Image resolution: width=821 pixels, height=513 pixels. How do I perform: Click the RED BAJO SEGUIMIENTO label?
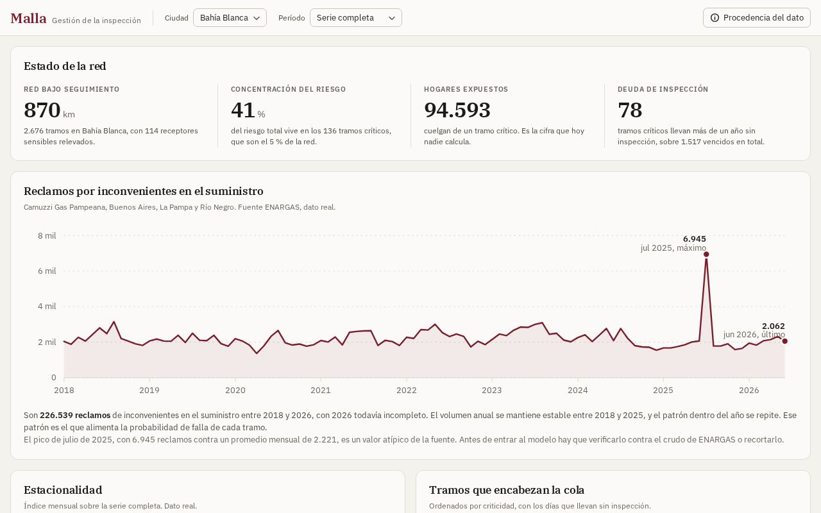tap(71, 89)
